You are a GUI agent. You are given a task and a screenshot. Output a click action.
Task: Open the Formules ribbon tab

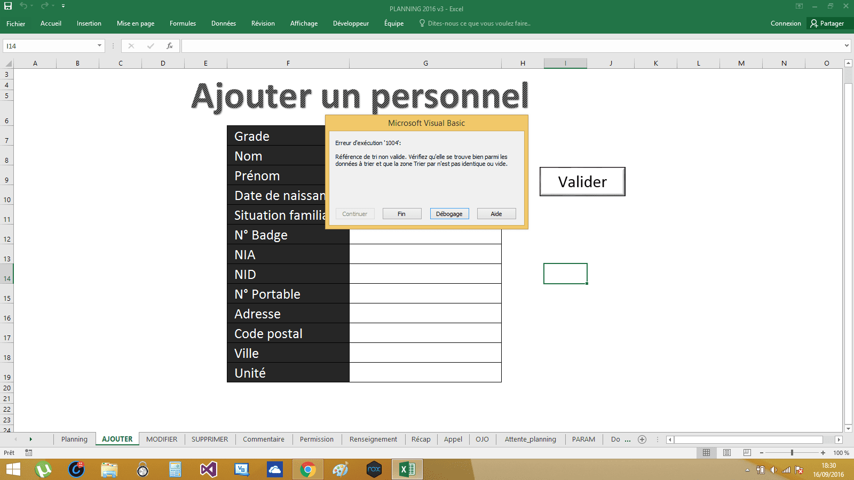(x=183, y=23)
